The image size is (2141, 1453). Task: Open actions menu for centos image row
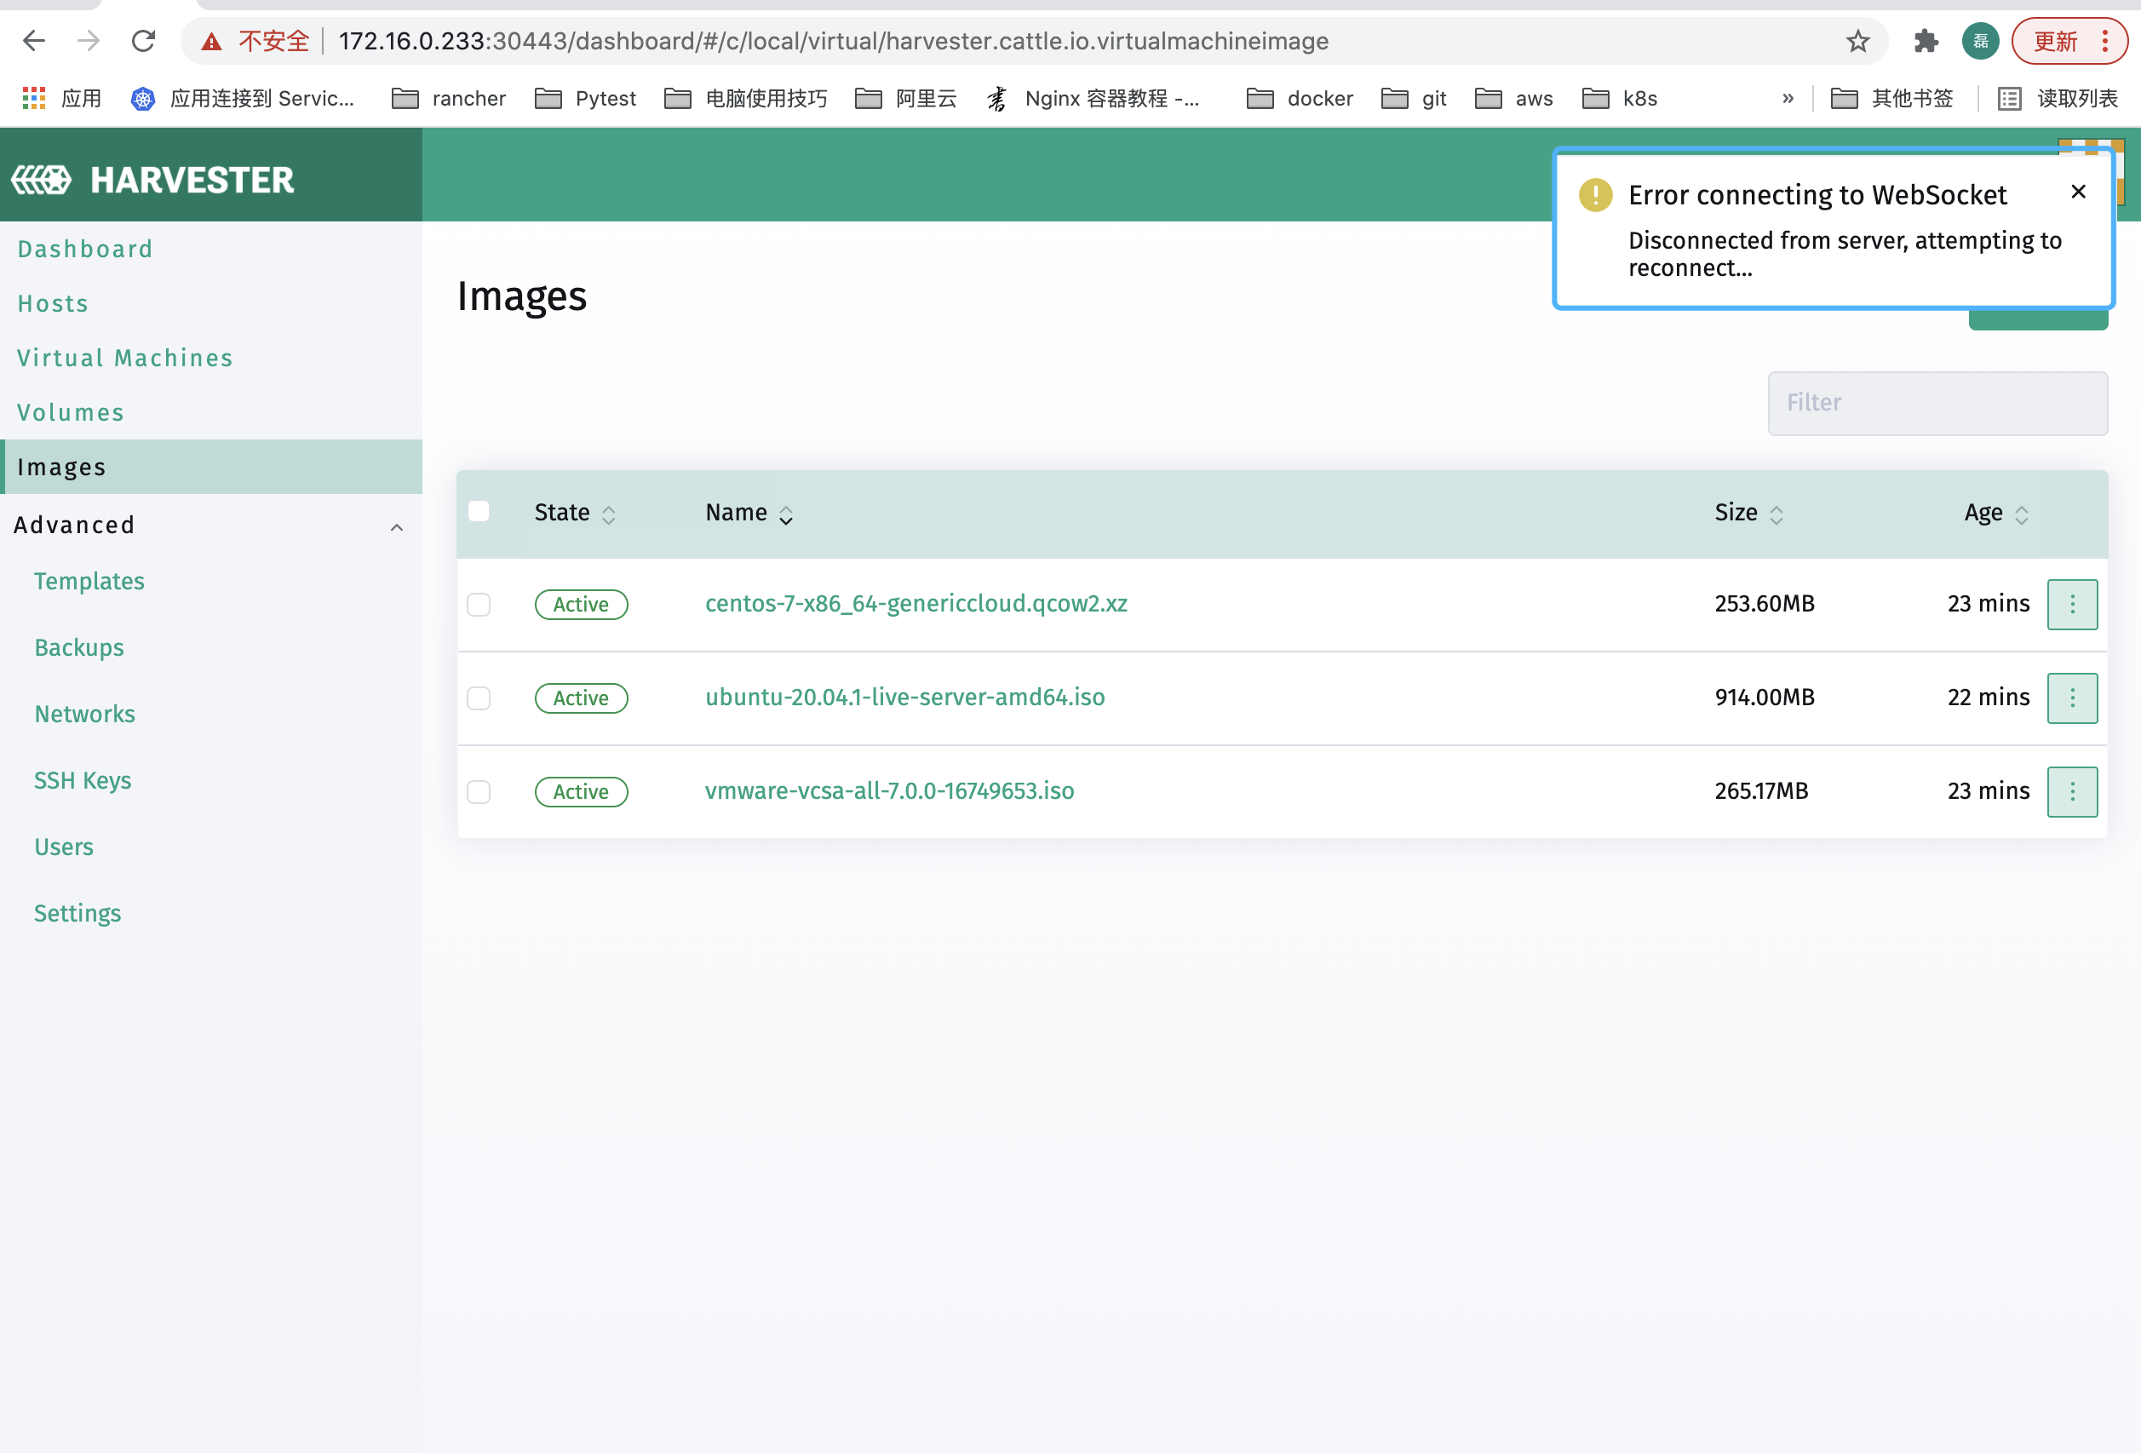[x=2071, y=605]
